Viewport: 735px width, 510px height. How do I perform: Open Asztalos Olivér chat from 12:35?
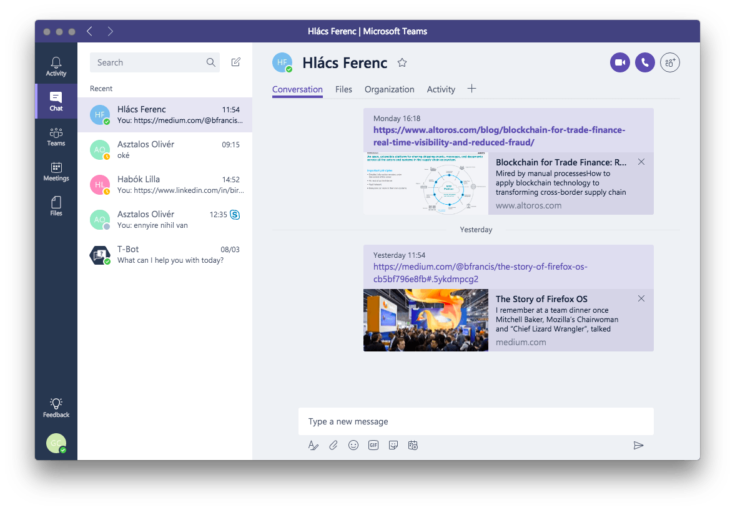point(165,220)
